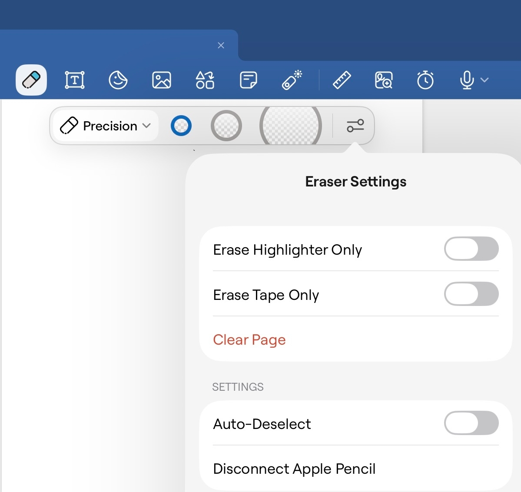This screenshot has width=521, height=492.
Task: Toggle the Ruler tool
Action: pos(342,80)
